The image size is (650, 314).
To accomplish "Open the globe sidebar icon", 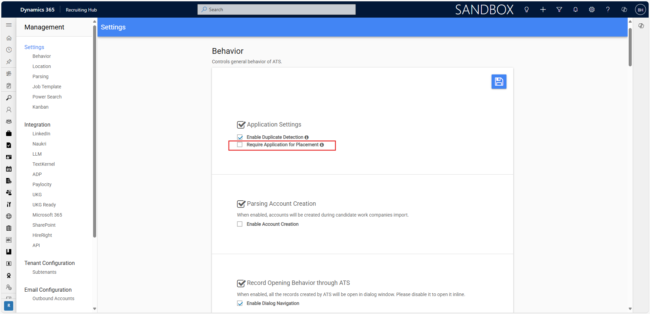I will coord(9,216).
